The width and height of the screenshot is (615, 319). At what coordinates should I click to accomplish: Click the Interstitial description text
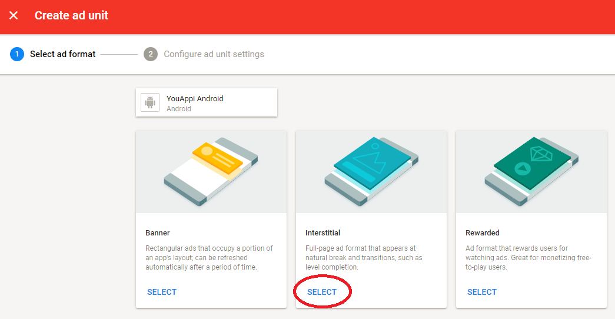pos(364,258)
